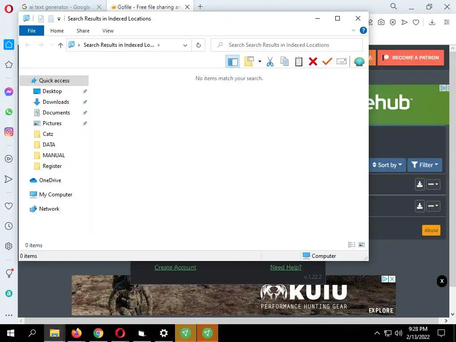Open Opera easy setup sliders icon

(x=447, y=22)
